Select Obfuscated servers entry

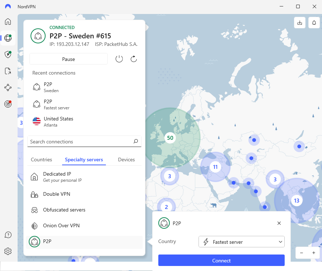pyautogui.click(x=84, y=210)
